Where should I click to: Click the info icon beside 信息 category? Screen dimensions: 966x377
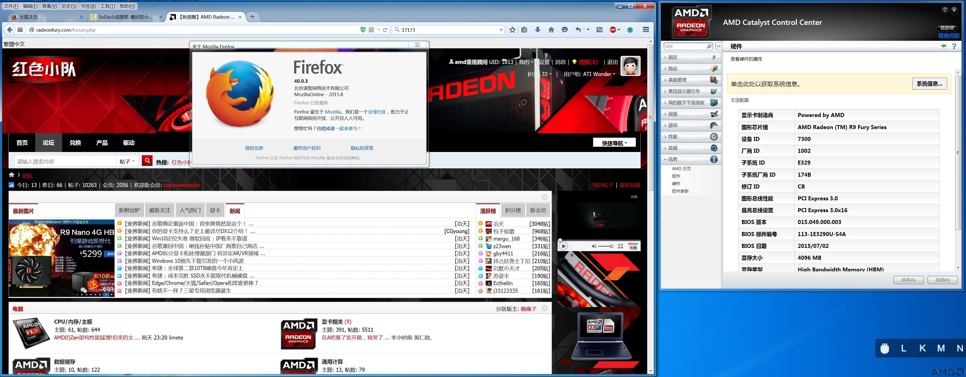[714, 159]
